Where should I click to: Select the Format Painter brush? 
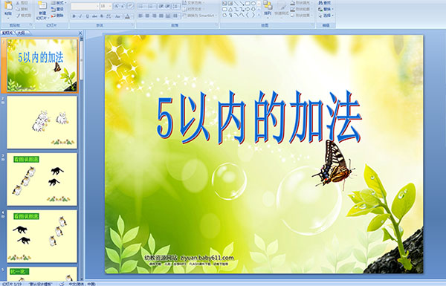(x=24, y=16)
